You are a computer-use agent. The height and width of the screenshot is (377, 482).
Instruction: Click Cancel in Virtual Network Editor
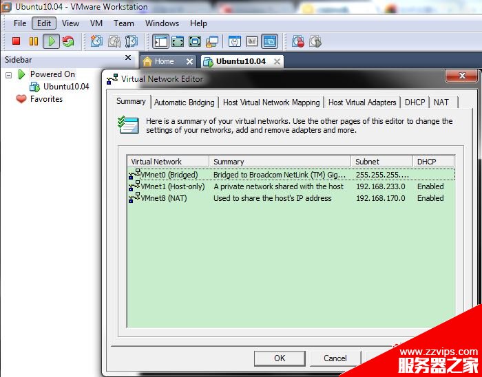[335, 358]
